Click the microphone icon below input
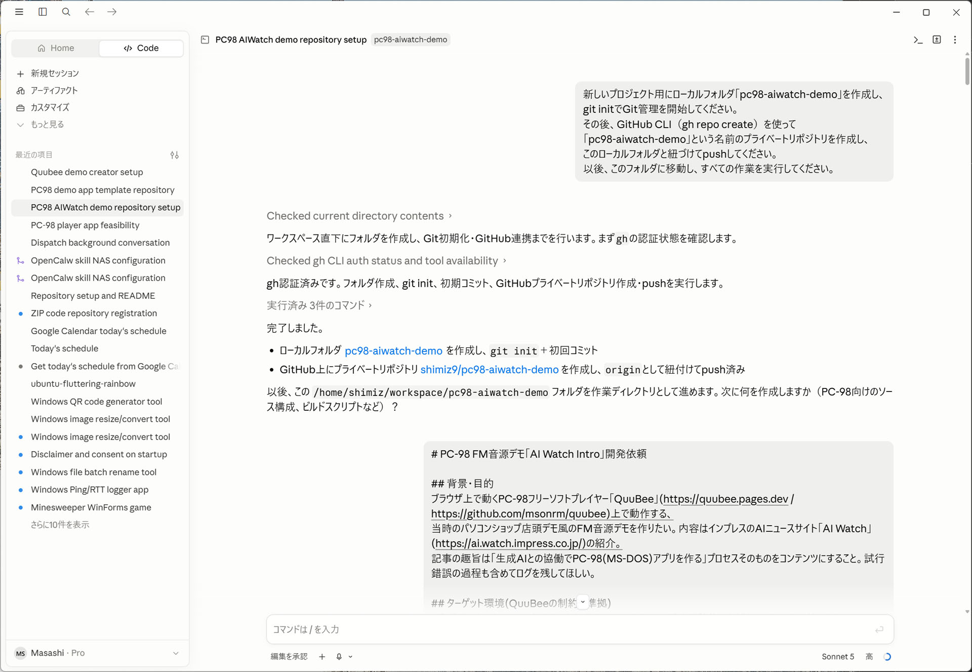Image resolution: width=972 pixels, height=672 pixels. pyautogui.click(x=339, y=656)
